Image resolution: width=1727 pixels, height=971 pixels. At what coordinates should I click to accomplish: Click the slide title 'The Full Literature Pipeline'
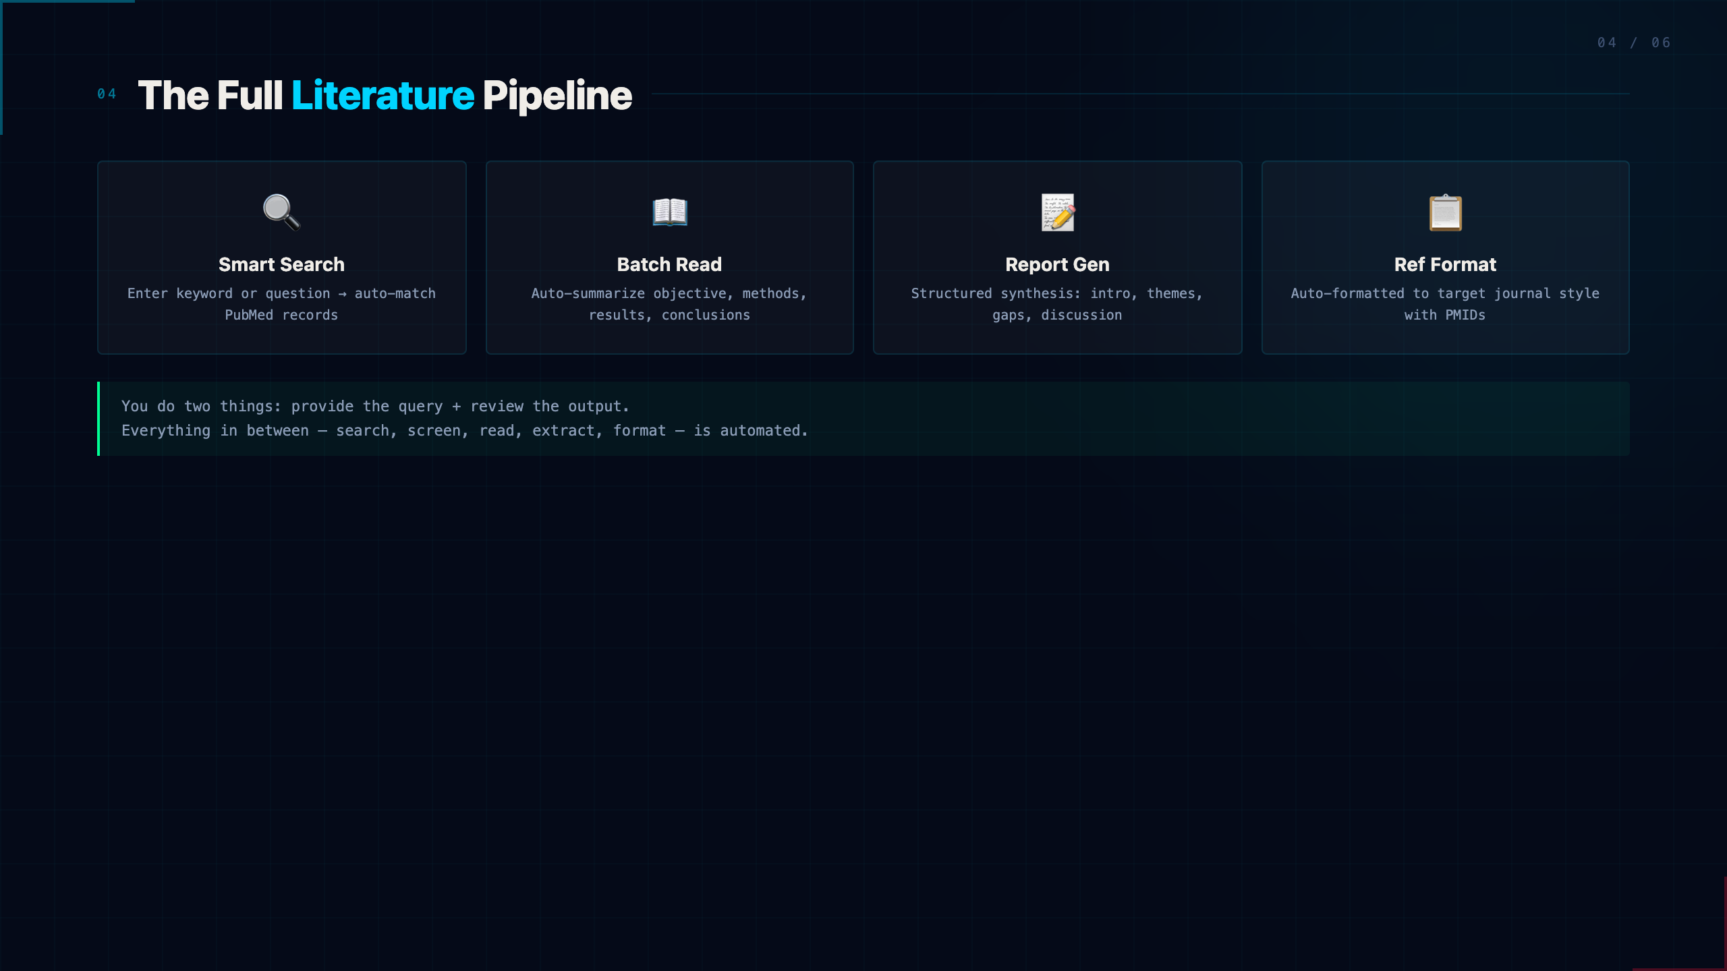pyautogui.click(x=385, y=95)
